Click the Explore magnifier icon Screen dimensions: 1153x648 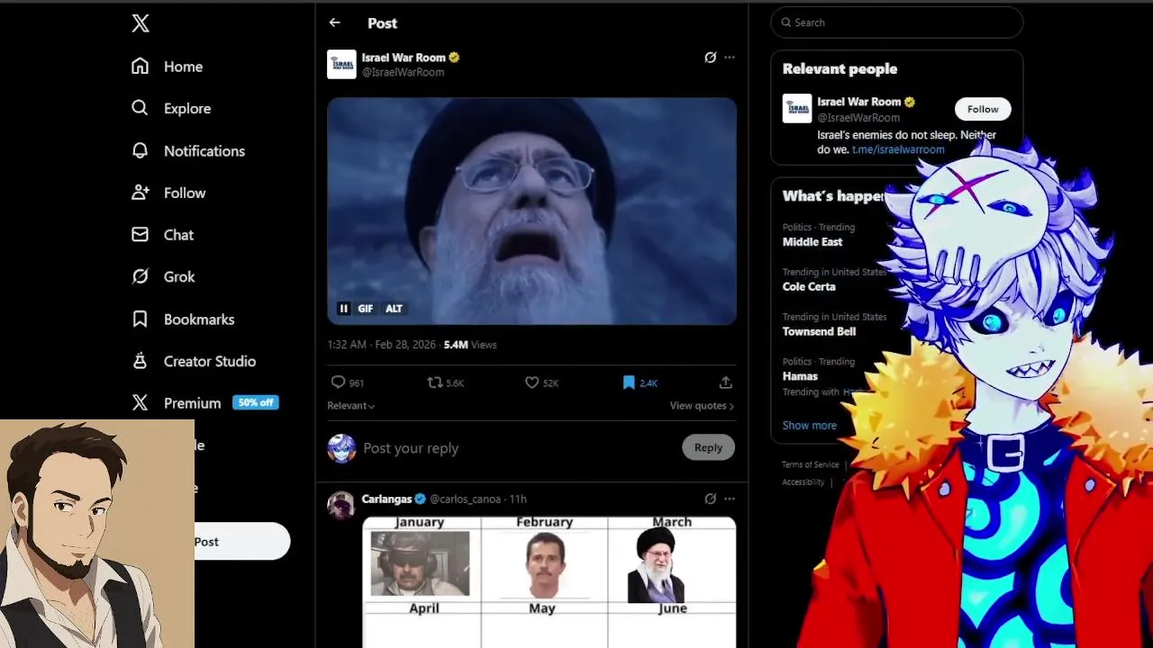pyautogui.click(x=140, y=108)
